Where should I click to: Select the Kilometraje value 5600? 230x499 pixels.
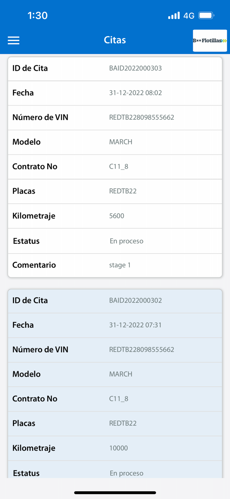click(x=116, y=216)
